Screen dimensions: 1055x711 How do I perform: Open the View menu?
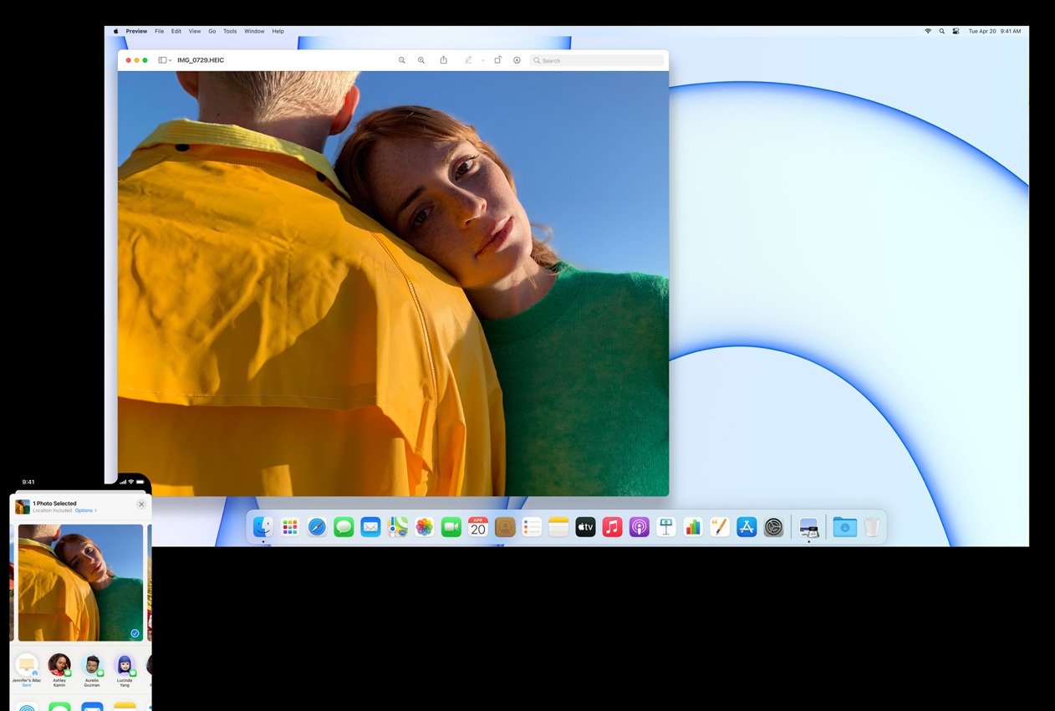195,31
